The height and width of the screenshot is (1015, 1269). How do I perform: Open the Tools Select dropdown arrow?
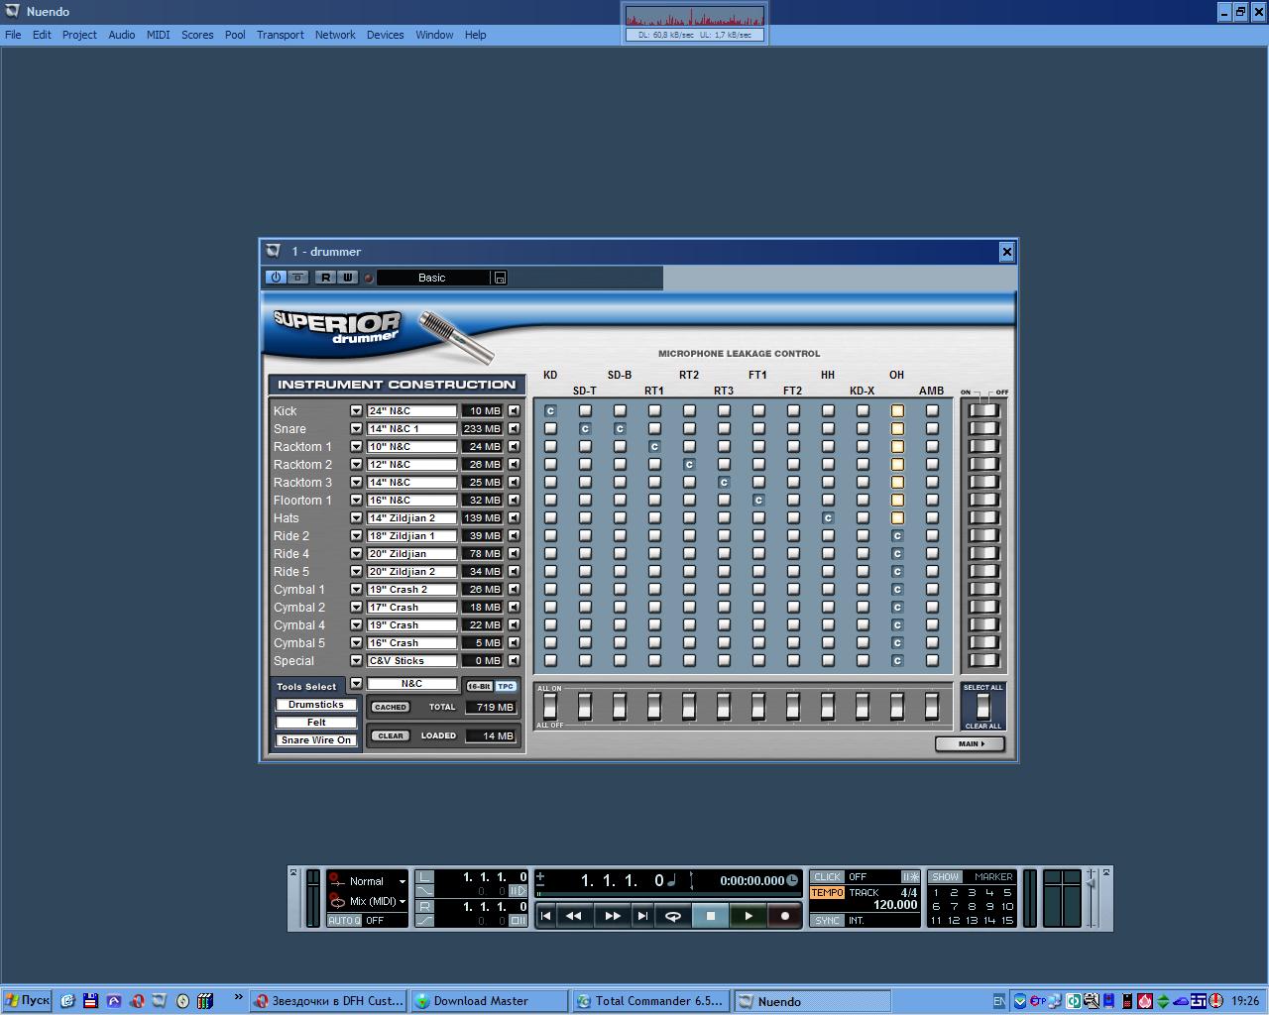pos(356,684)
